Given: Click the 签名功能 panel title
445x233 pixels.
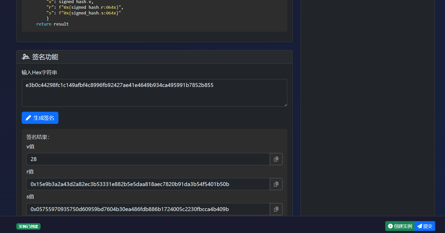Looking at the screenshot, I should pyautogui.click(x=45, y=57).
